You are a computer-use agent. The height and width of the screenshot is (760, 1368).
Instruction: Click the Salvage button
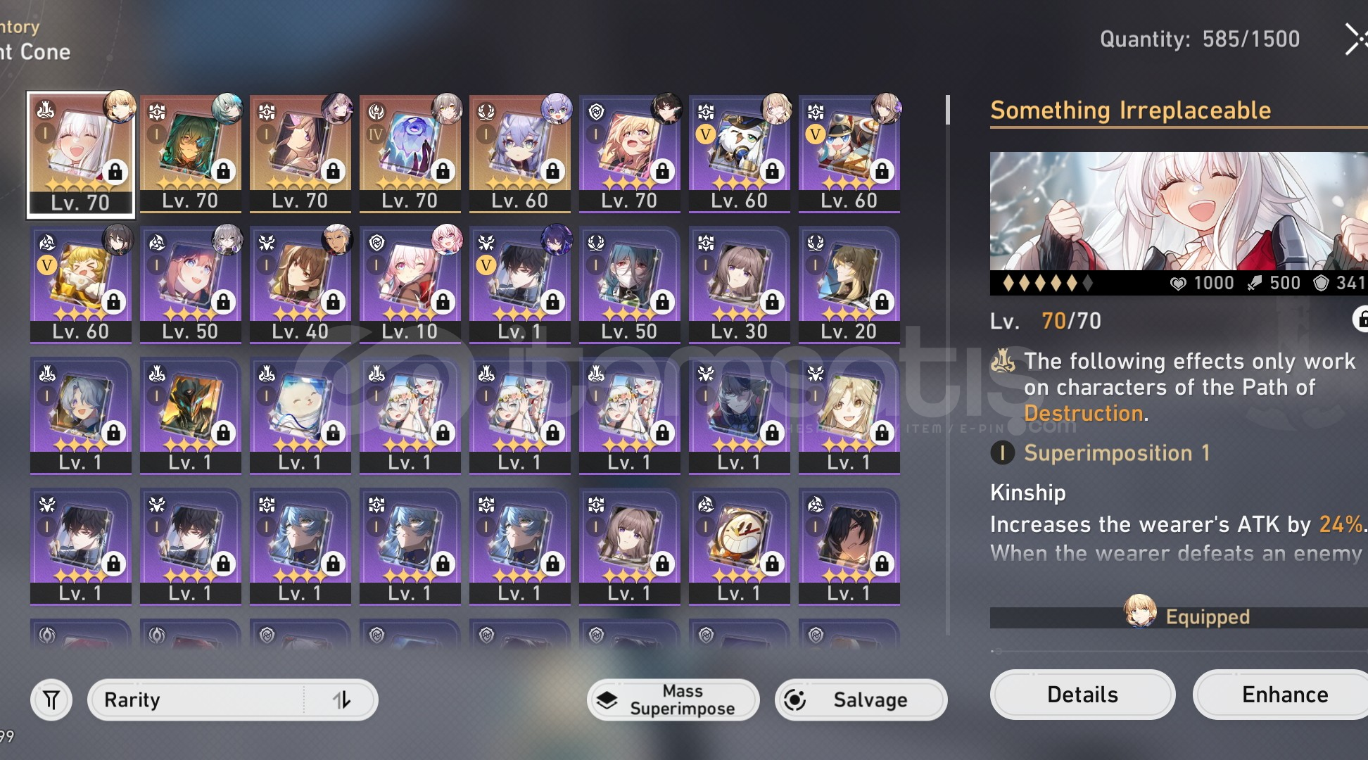(x=861, y=700)
